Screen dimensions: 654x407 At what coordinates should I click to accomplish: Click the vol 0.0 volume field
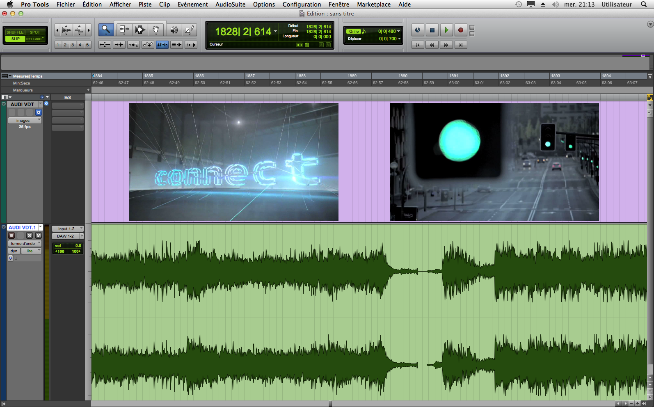(x=68, y=245)
